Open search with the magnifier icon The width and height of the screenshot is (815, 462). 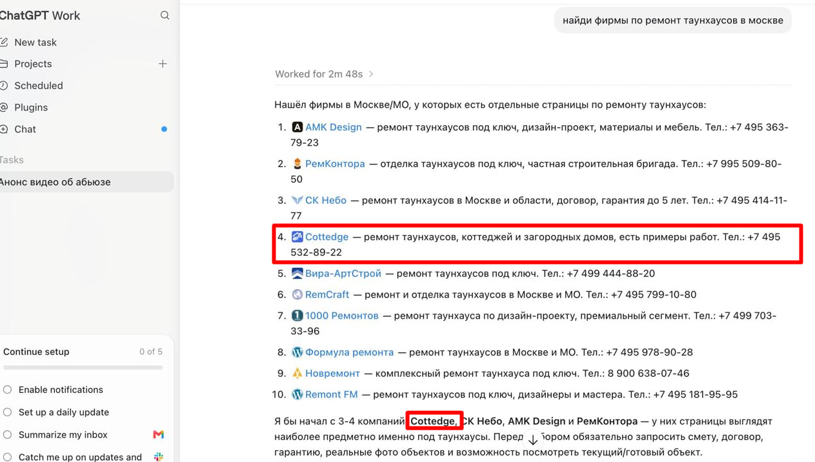point(165,15)
